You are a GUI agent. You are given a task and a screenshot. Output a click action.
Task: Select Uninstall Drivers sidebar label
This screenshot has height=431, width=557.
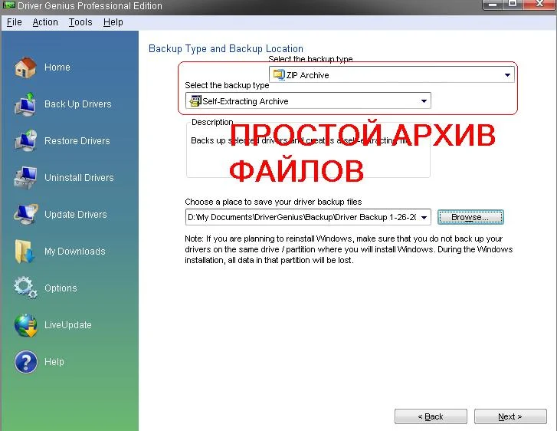pos(79,177)
